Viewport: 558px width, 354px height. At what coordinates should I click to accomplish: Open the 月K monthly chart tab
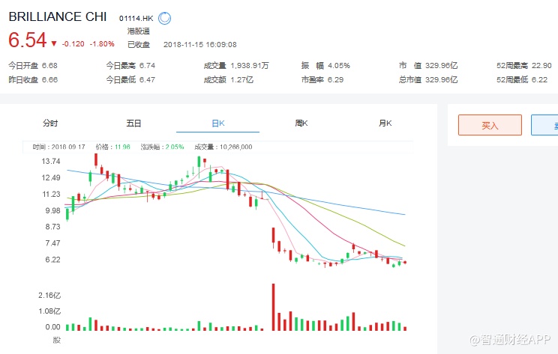385,123
